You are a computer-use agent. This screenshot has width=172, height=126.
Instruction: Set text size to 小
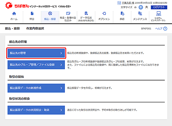click(136, 7)
